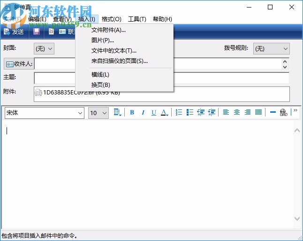
Task: Open the dialing rule (拨号规则) dropdown
Action: 272,48
